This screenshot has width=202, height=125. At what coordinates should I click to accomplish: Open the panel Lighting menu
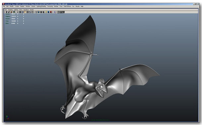click(16, 10)
